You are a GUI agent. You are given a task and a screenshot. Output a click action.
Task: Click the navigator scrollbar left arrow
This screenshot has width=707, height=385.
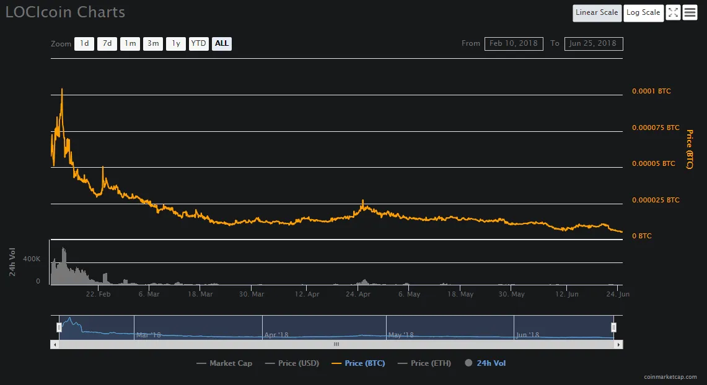[55, 345]
